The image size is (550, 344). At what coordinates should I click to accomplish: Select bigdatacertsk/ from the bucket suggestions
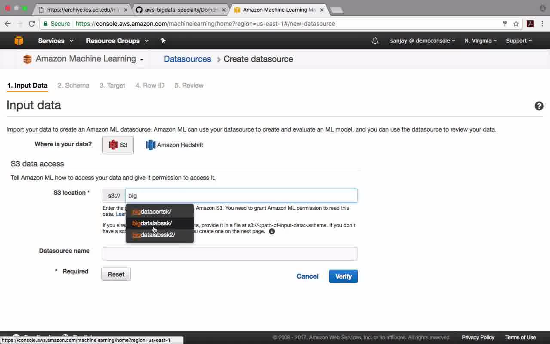[x=160, y=212]
